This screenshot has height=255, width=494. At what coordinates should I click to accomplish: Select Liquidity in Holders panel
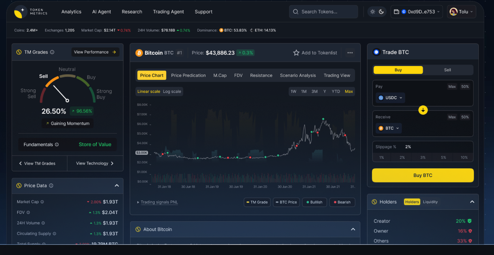(430, 202)
